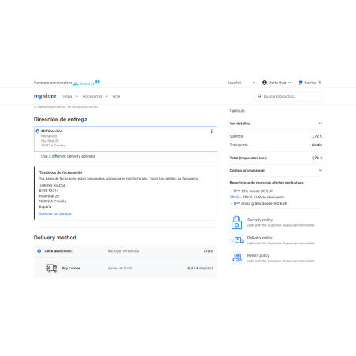
Task: Open the Carrito cart link
Action: 310,83
